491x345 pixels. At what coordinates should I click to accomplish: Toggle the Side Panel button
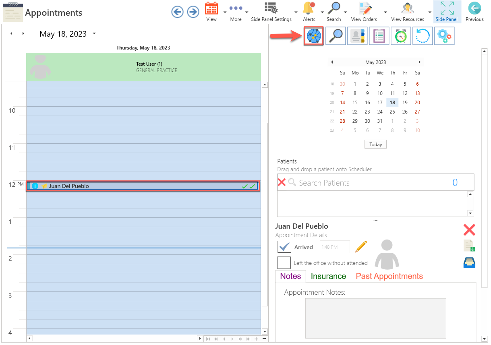pos(447,12)
